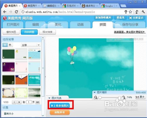Image resolution: width=147 pixels, height=118 pixels.
Task: Open the browser wrench settings menu
Action: (x=143, y=12)
